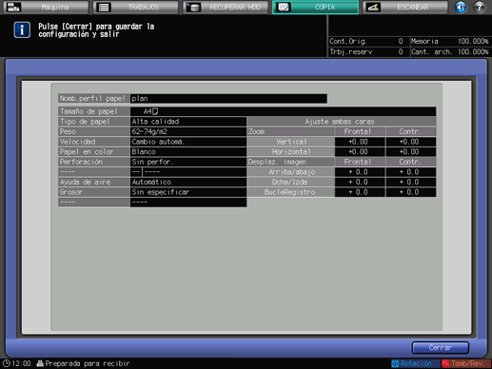Viewport: 492px width, 369px height.
Task: Switch to the ESCANEAR tab
Action: click(x=405, y=7)
